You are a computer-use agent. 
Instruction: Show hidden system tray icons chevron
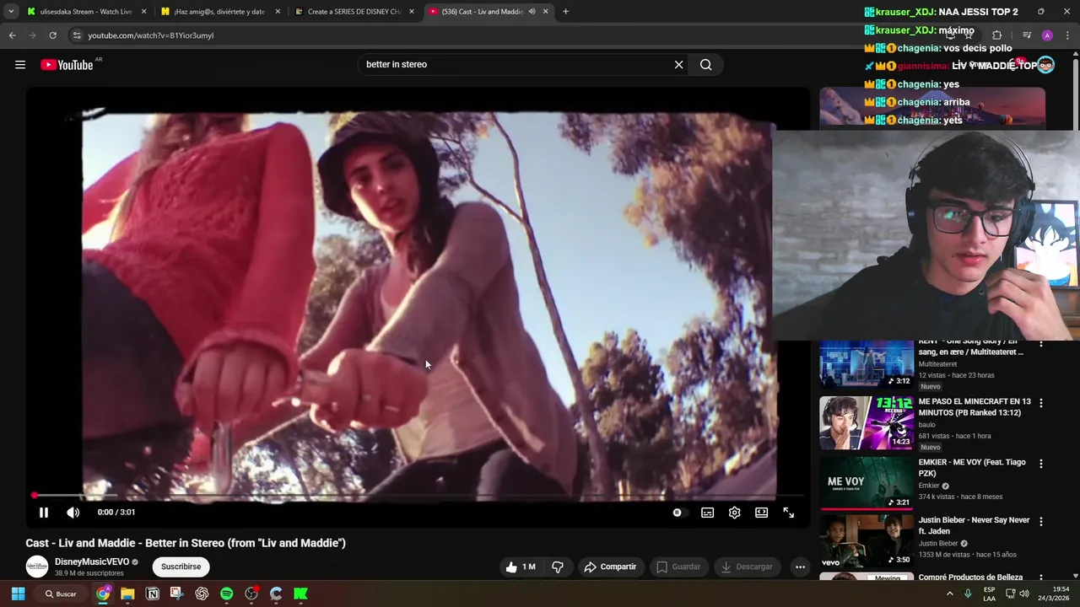[949, 594]
